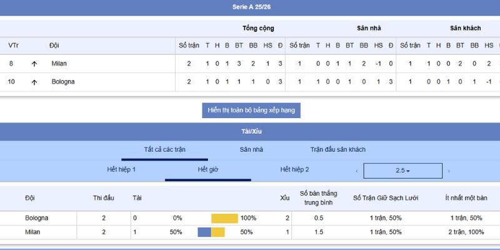Click Hiển thị toàn bộ bảng xếp hạng button
The height and width of the screenshot is (250, 500).
pos(251,110)
